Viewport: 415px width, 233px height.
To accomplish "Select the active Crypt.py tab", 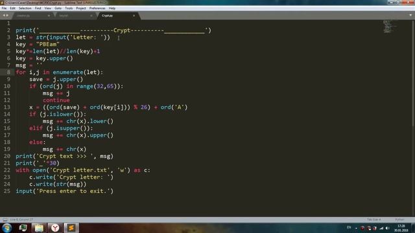I will 118,16.
